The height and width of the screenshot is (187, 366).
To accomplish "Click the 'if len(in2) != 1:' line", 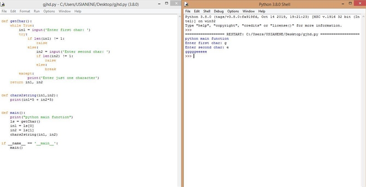I will pyautogui.click(x=55, y=56).
